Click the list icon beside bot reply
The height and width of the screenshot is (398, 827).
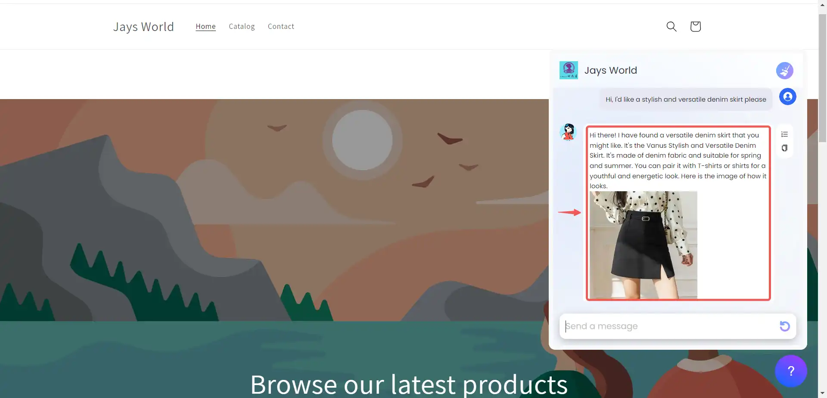pos(784,134)
